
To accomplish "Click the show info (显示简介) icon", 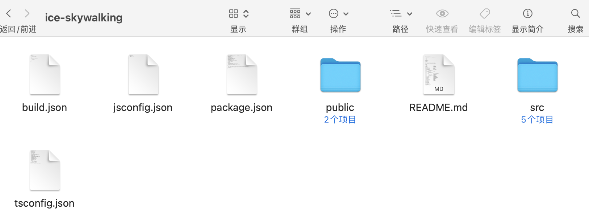I will (527, 14).
